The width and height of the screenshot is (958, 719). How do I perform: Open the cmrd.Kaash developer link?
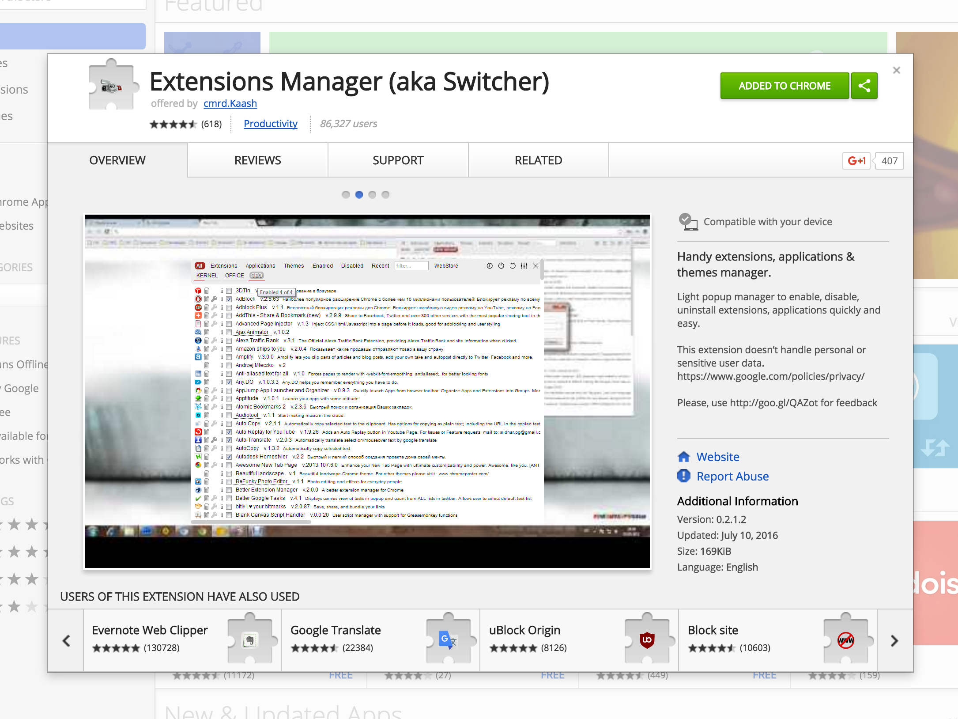coord(230,103)
